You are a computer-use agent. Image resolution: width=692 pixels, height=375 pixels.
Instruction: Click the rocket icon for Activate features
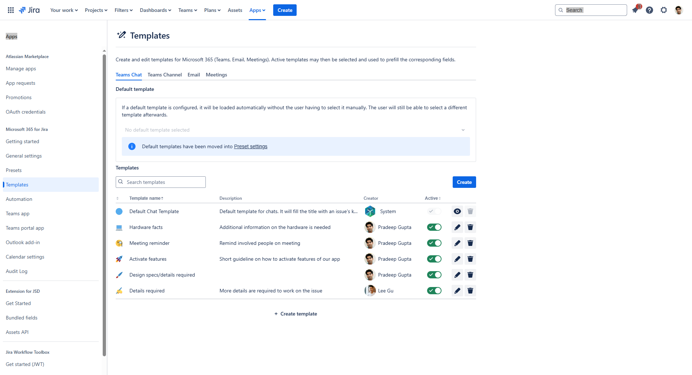coord(119,259)
